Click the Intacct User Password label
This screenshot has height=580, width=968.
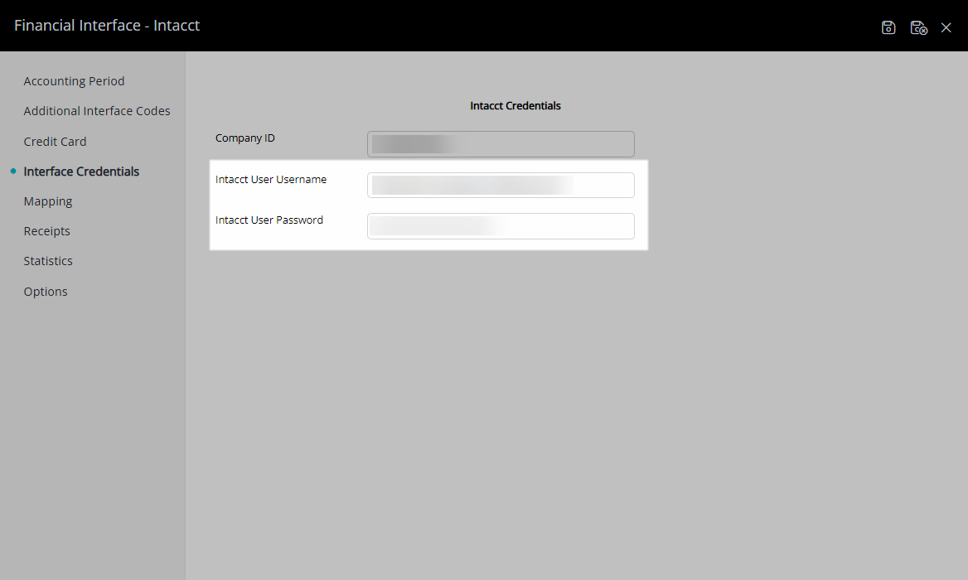tap(269, 220)
